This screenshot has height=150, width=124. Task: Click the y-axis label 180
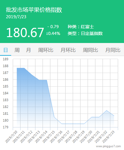pyautogui.click(x=6, y=120)
